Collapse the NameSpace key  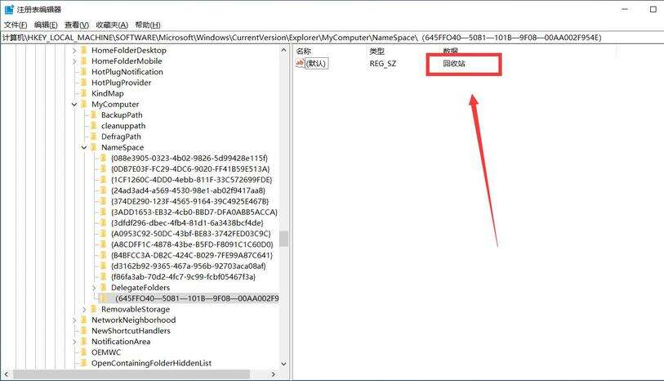[84, 147]
